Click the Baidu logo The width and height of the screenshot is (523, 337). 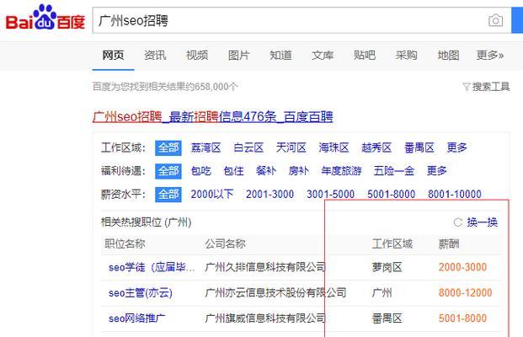tap(45, 18)
